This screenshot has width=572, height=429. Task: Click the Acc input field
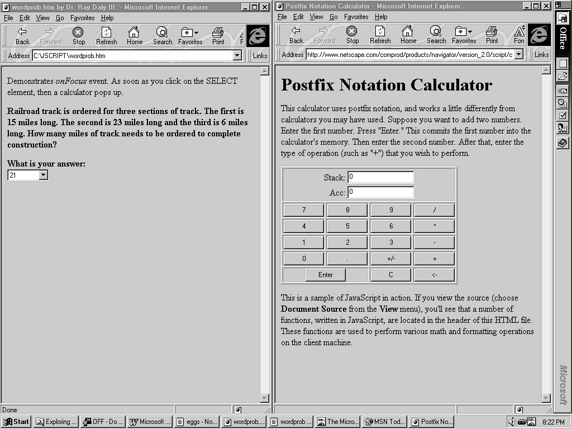click(x=381, y=192)
